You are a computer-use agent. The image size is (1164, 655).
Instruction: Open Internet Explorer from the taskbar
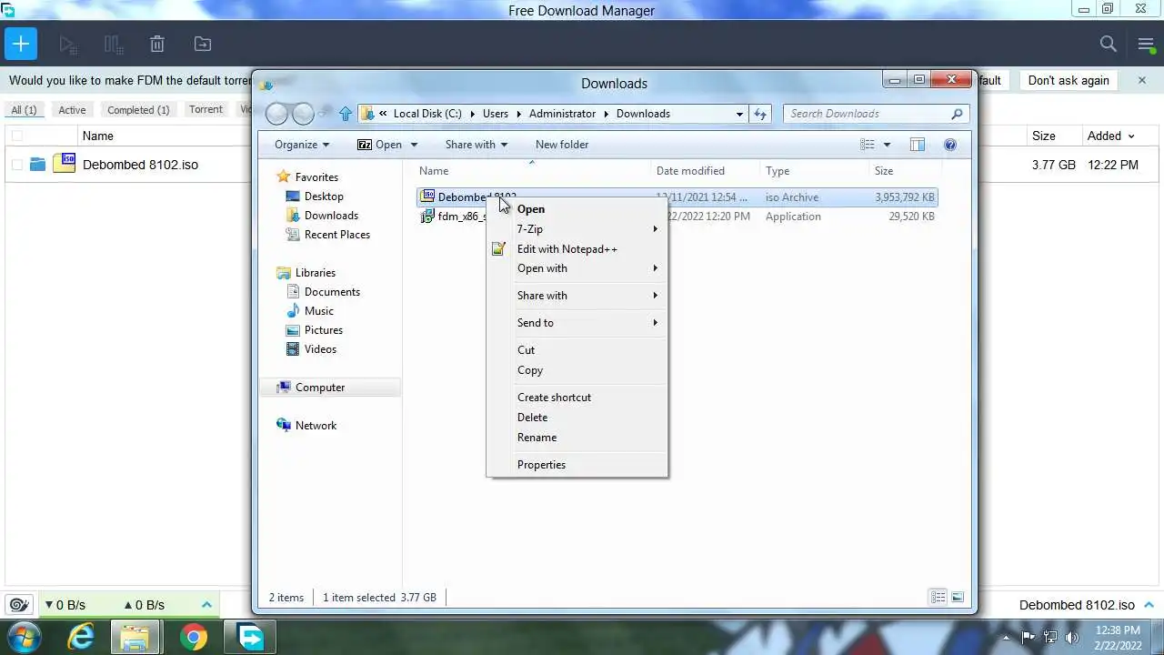81,638
